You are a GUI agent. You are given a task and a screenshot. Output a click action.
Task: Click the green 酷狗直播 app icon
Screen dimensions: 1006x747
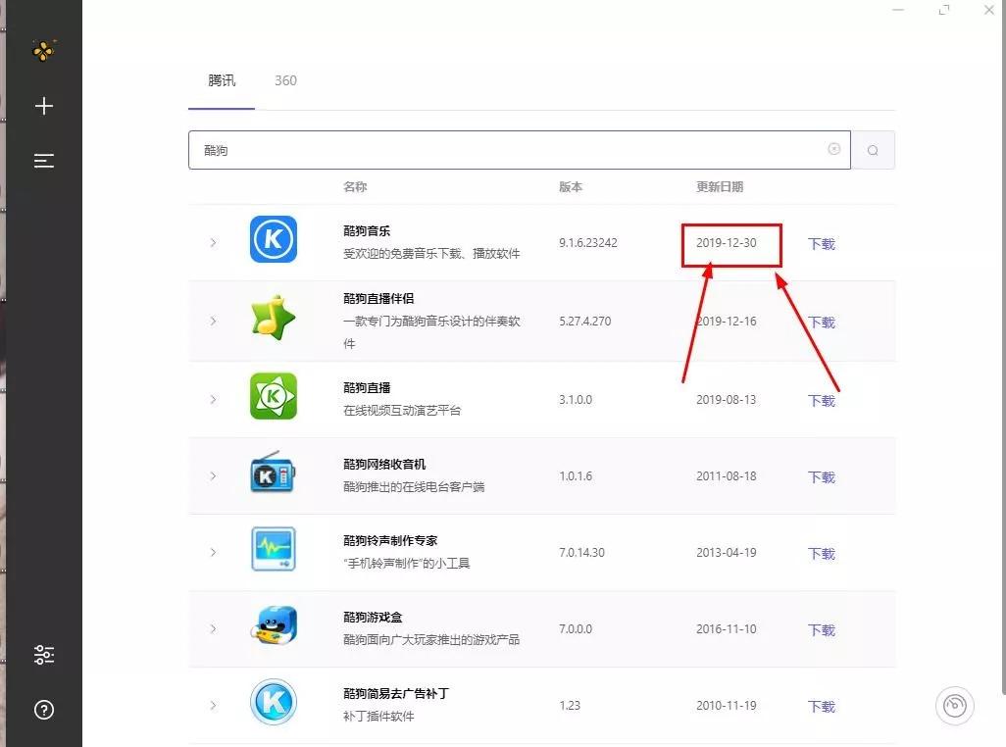click(x=274, y=395)
